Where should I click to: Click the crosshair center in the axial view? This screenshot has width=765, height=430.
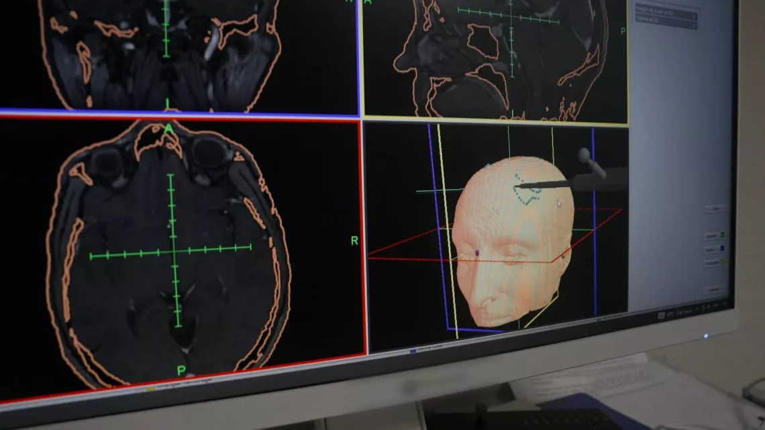pyautogui.click(x=174, y=252)
